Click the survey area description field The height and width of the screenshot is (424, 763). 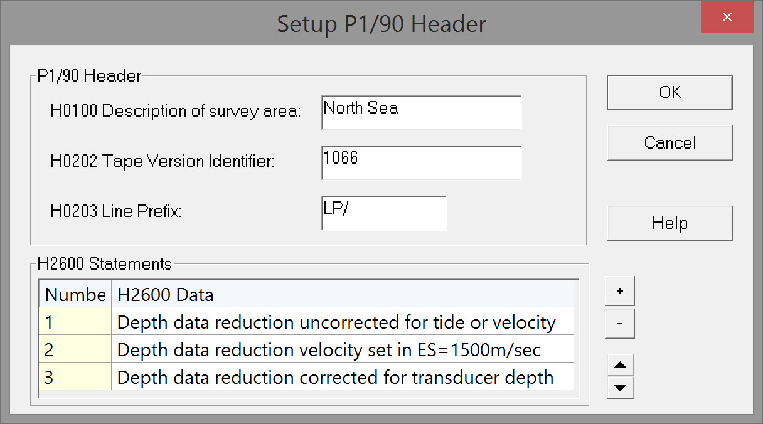coord(421,112)
